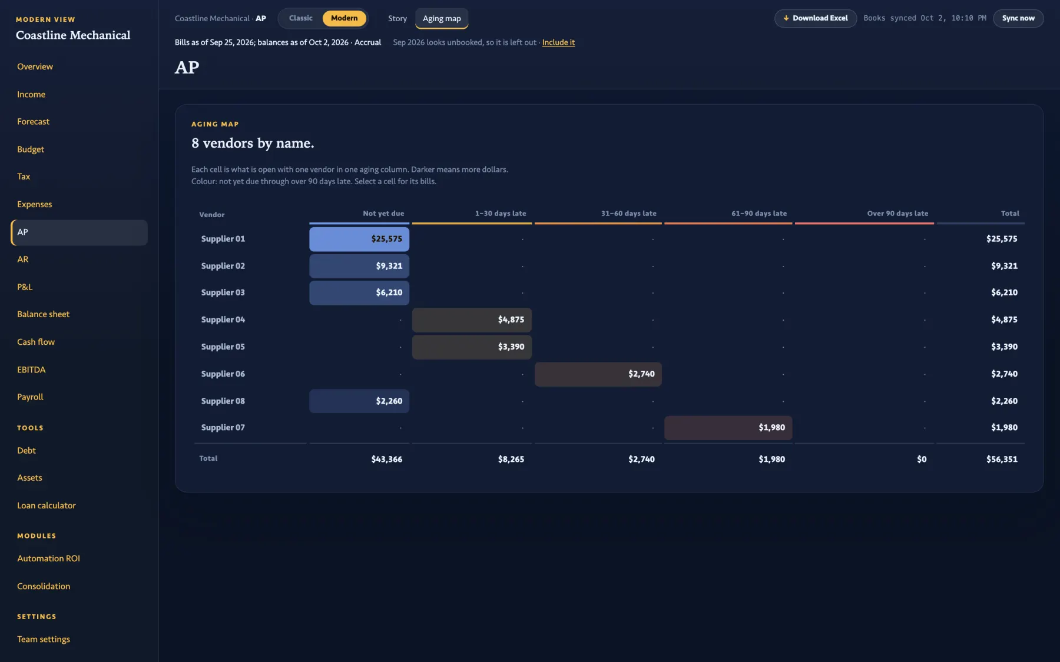1060x662 pixels.
Task: Open Expenses in the sidebar
Action: point(79,204)
